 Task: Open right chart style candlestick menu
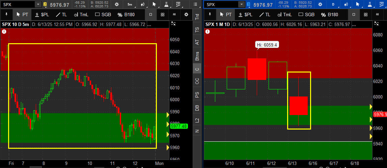tap(346, 4)
